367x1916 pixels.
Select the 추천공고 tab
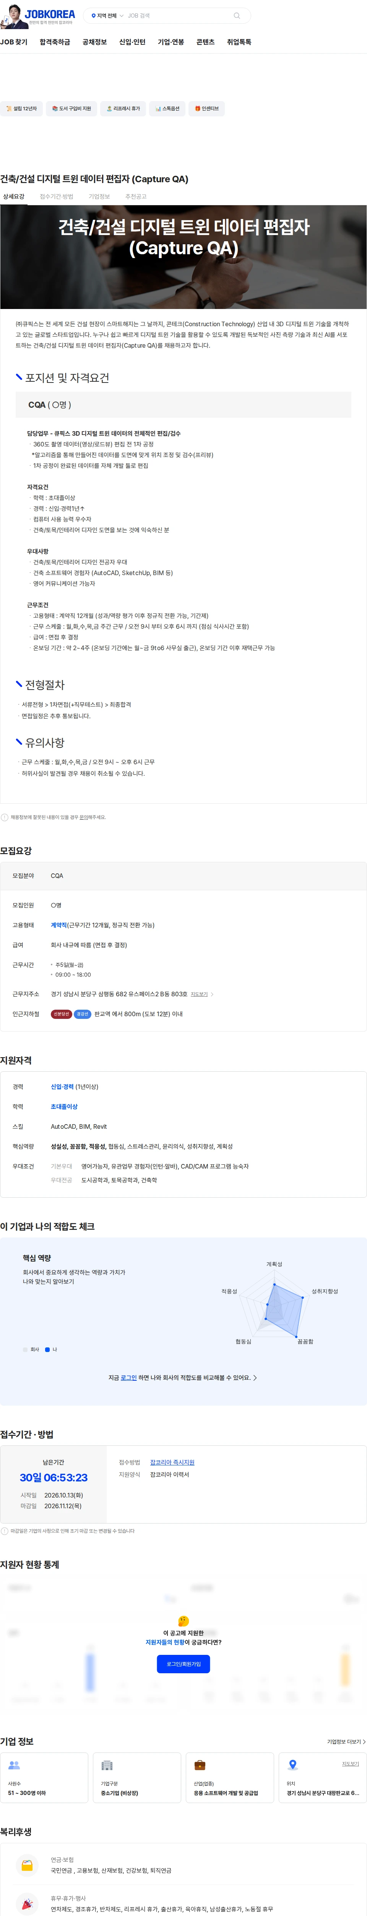click(136, 196)
